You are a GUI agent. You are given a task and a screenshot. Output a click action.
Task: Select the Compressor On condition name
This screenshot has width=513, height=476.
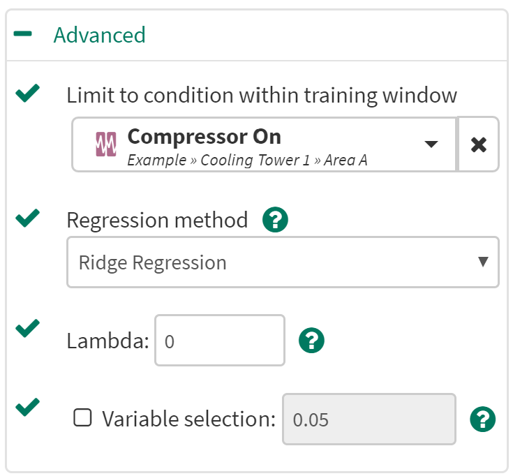pos(204,137)
